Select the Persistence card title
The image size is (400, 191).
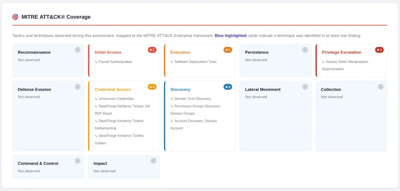click(x=257, y=52)
